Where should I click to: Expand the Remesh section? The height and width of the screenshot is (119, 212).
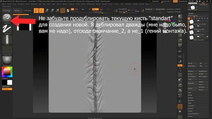[x=191, y=108]
